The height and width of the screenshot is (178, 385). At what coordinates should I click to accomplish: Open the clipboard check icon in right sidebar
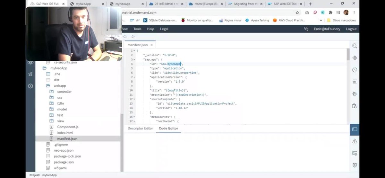355,106
